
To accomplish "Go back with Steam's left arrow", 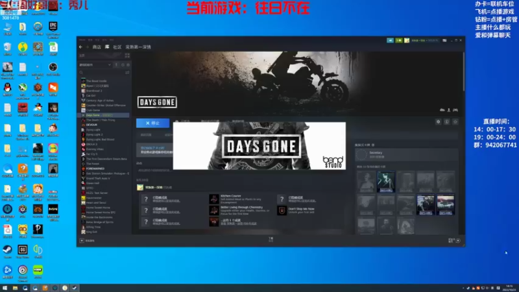I will tap(80, 47).
